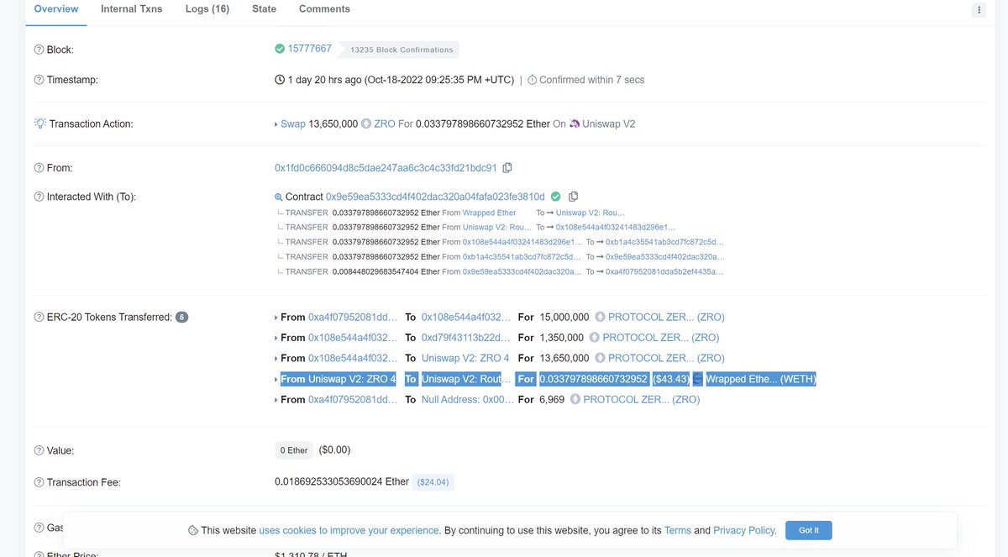Click ZRO token icon in 6,969 row
This screenshot has height=557, width=1008.
(575, 400)
